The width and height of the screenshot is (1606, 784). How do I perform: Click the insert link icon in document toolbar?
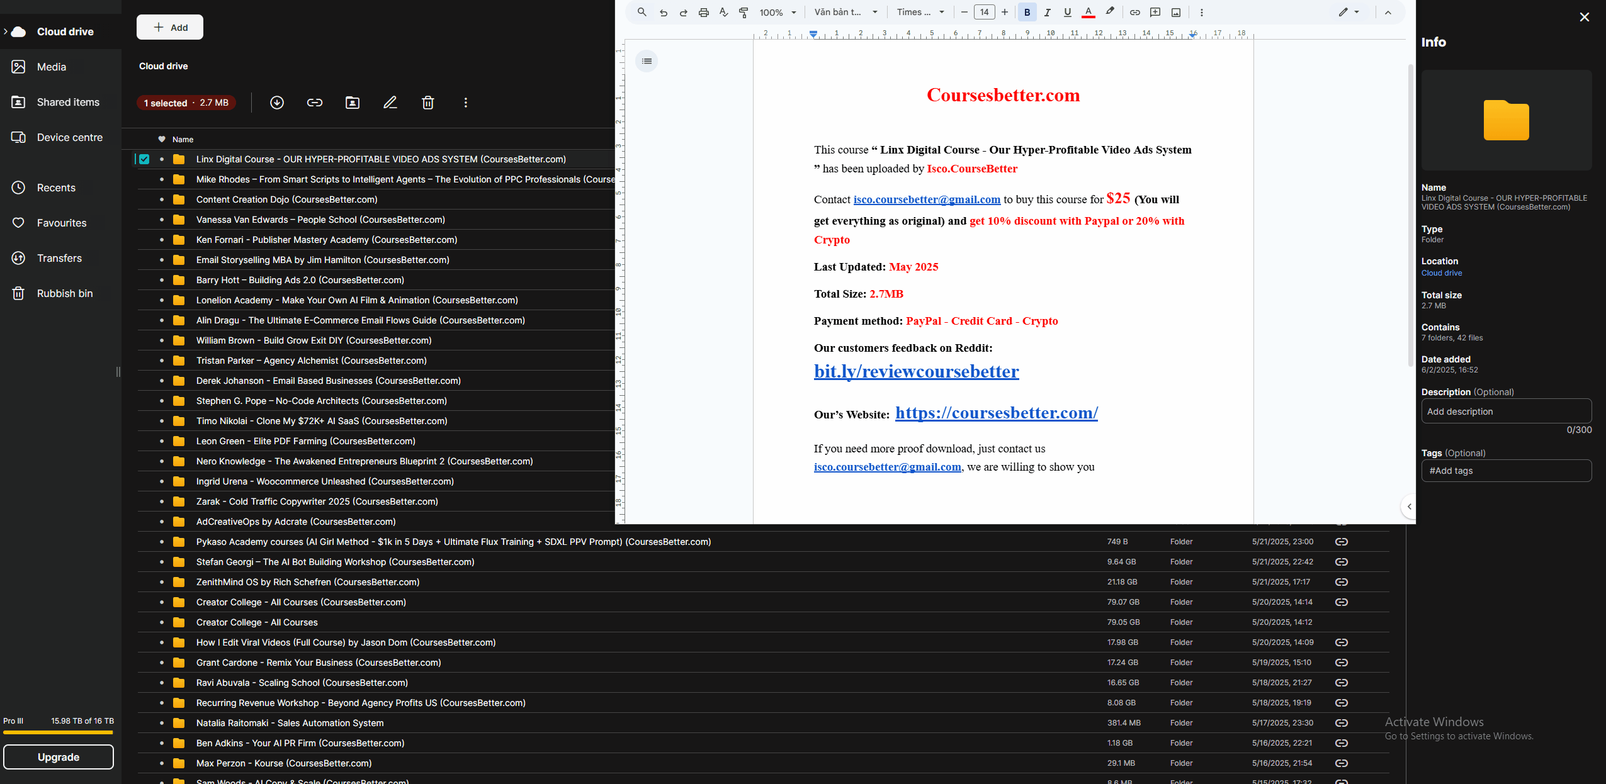tap(1134, 12)
